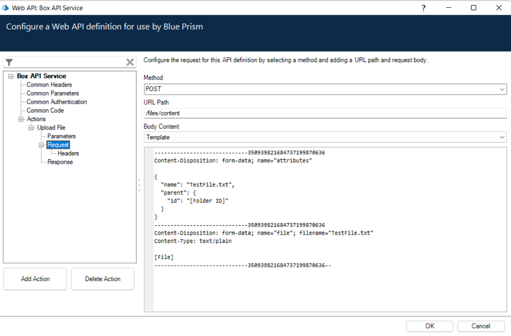Select Parameters under Upload File
Image resolution: width=511 pixels, height=336 pixels.
click(61, 137)
